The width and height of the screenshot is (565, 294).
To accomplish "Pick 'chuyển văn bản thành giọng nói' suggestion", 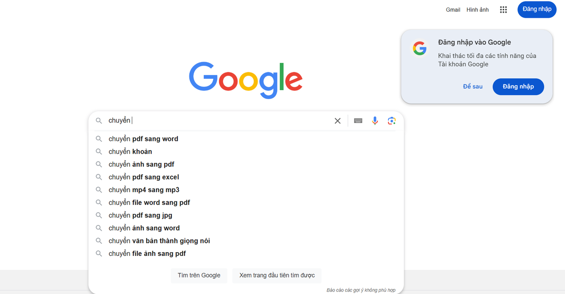I will point(159,240).
